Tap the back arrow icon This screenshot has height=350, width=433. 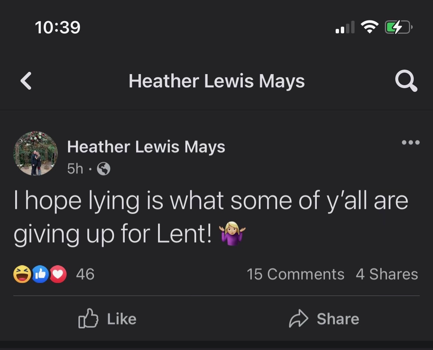click(26, 81)
